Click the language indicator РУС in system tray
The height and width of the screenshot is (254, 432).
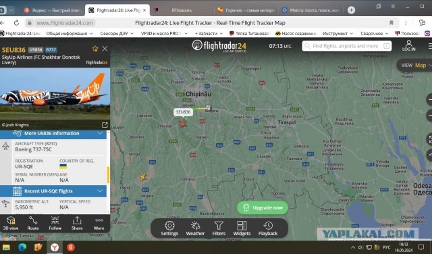[x=387, y=247]
